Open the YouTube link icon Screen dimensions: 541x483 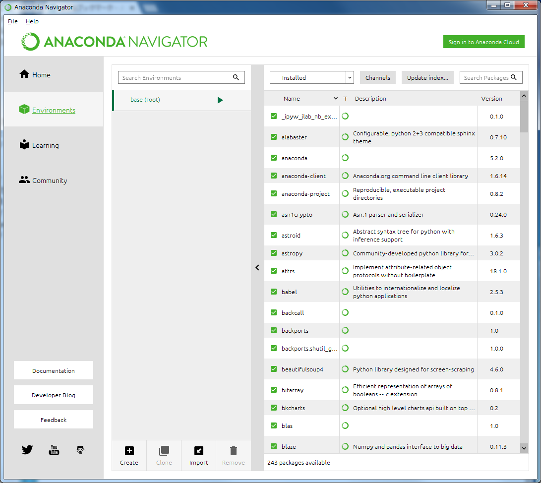(54, 450)
